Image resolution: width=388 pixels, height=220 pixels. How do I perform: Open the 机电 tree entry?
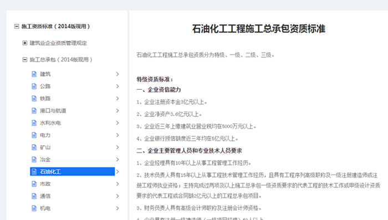tap(45, 208)
